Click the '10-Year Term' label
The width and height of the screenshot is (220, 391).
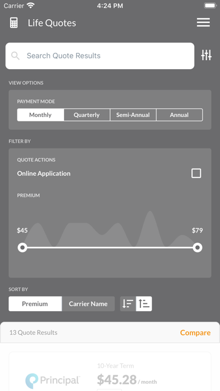point(116,366)
